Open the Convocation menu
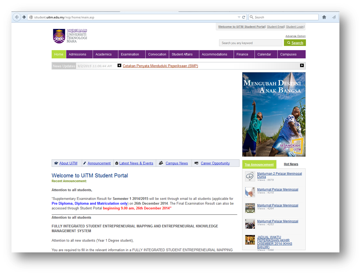The width and height of the screenshot is (362, 275). [x=157, y=54]
